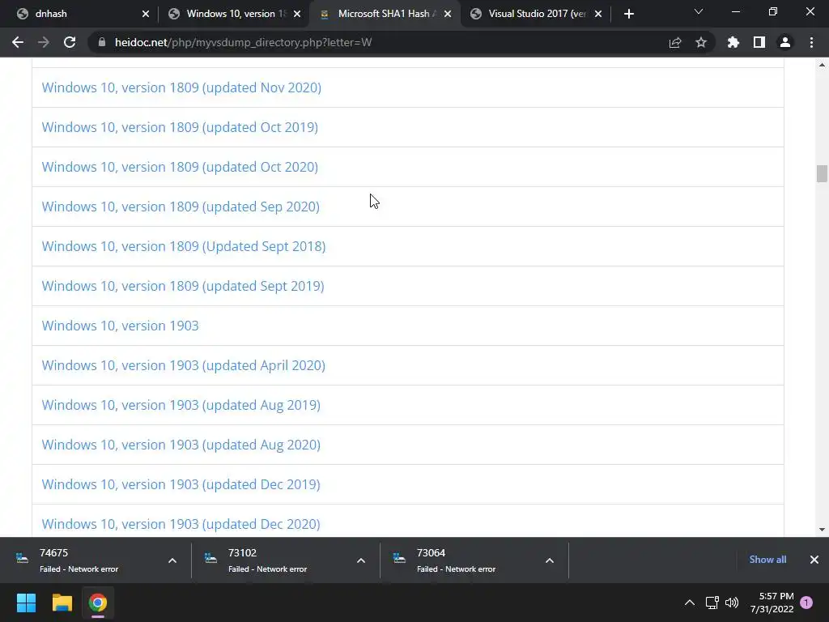
Task: Expand options for download 73064
Action: click(550, 560)
